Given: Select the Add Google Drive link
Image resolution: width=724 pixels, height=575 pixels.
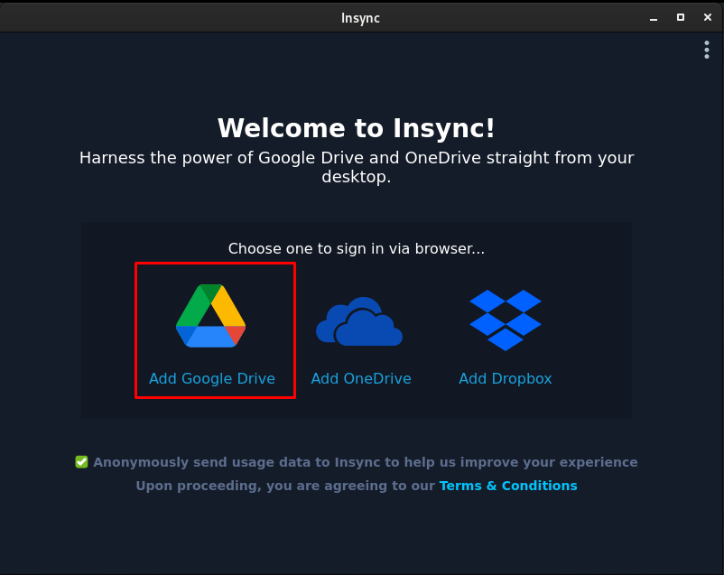Looking at the screenshot, I should [x=212, y=379].
